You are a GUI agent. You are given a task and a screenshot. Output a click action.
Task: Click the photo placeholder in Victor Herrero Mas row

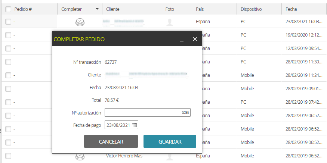(170, 157)
